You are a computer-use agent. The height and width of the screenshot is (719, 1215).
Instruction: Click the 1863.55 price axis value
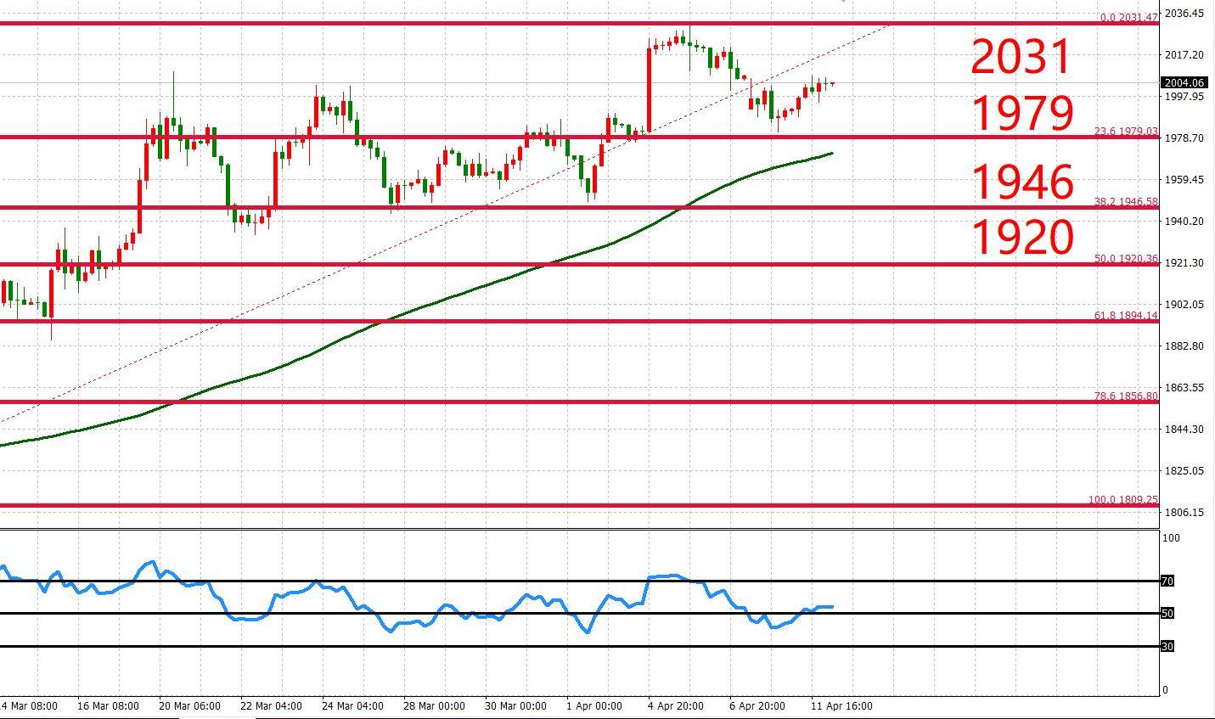[1184, 388]
